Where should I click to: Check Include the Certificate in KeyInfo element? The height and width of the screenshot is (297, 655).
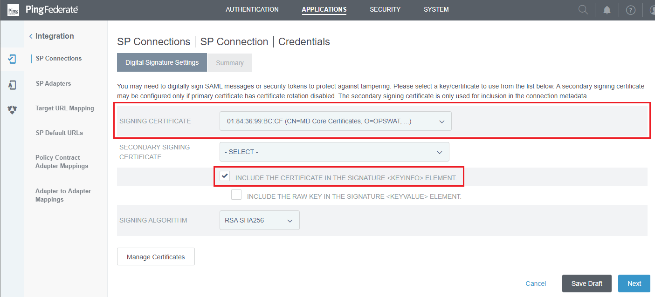pyautogui.click(x=225, y=176)
